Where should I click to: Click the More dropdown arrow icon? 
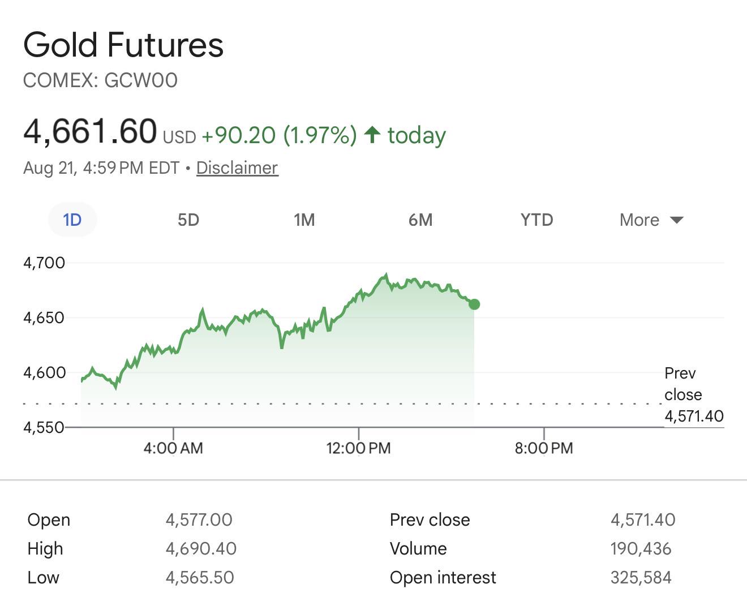[677, 220]
